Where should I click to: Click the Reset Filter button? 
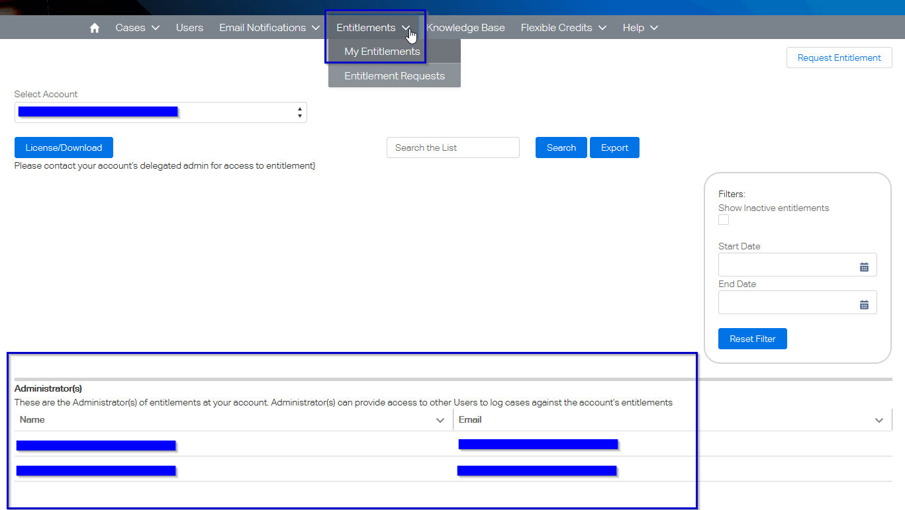[x=752, y=338]
